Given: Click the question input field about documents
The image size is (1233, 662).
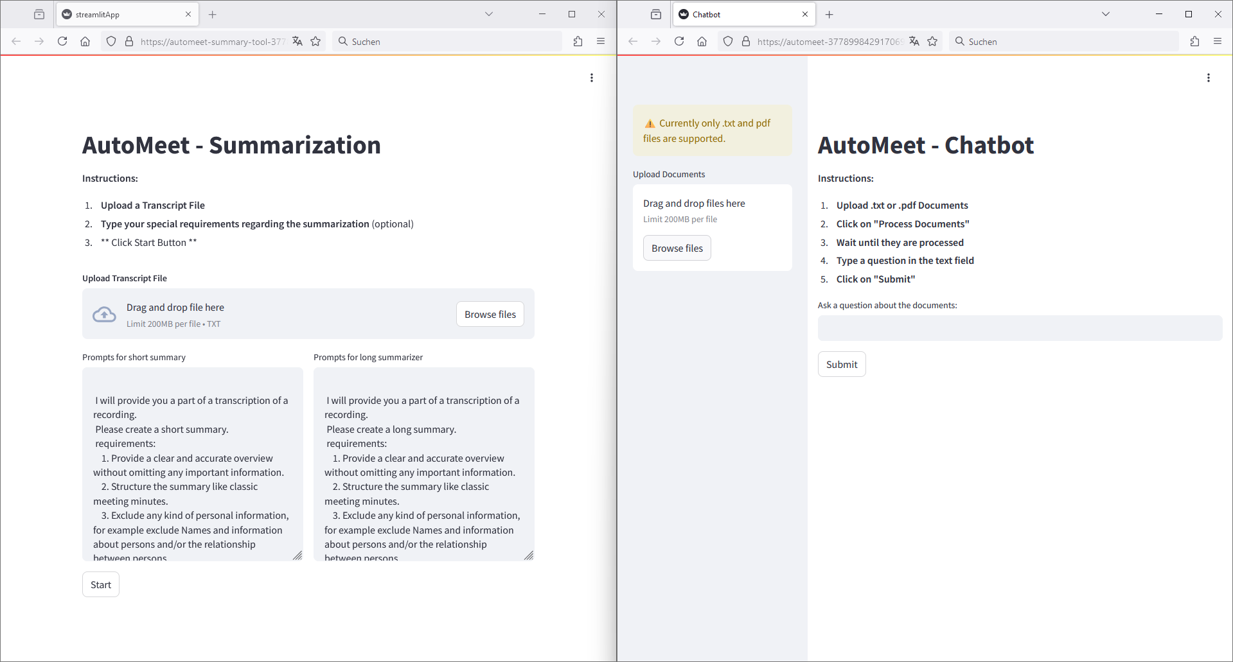Looking at the screenshot, I should (1019, 328).
